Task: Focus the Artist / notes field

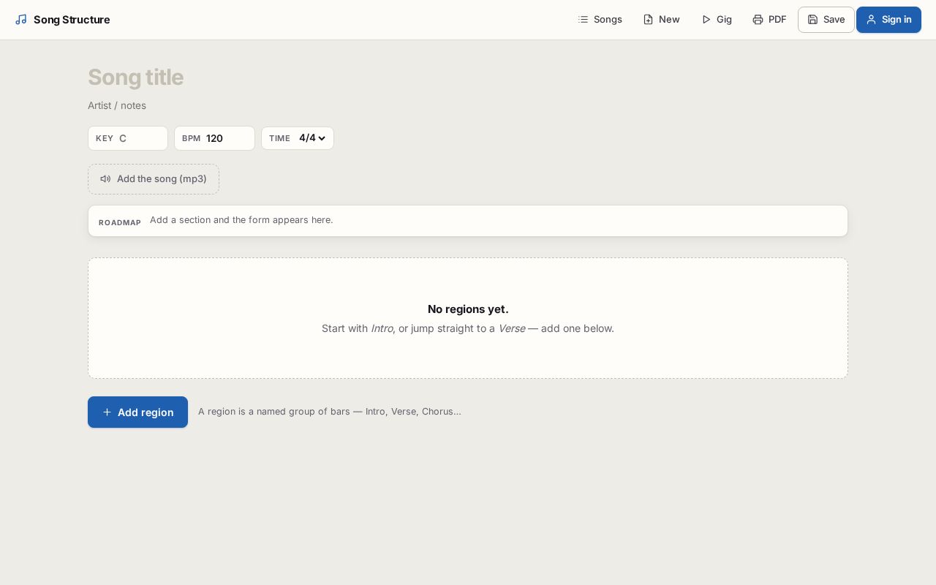Action: (x=468, y=105)
